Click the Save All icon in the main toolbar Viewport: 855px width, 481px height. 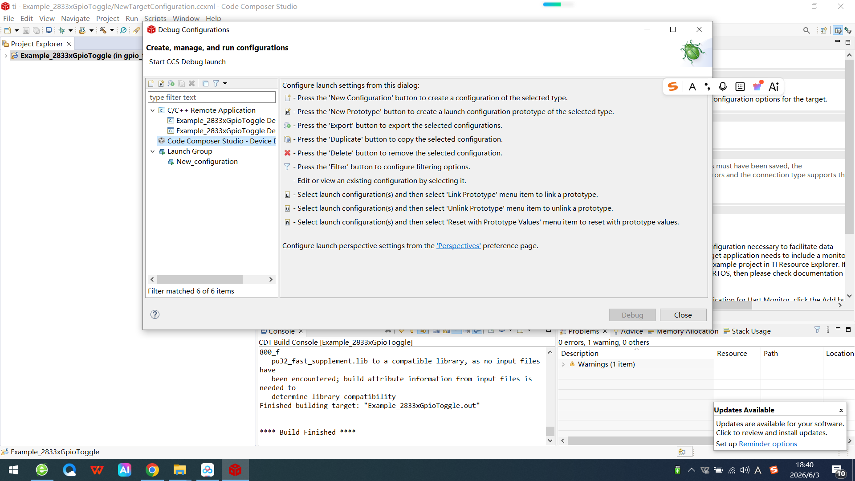(37, 30)
